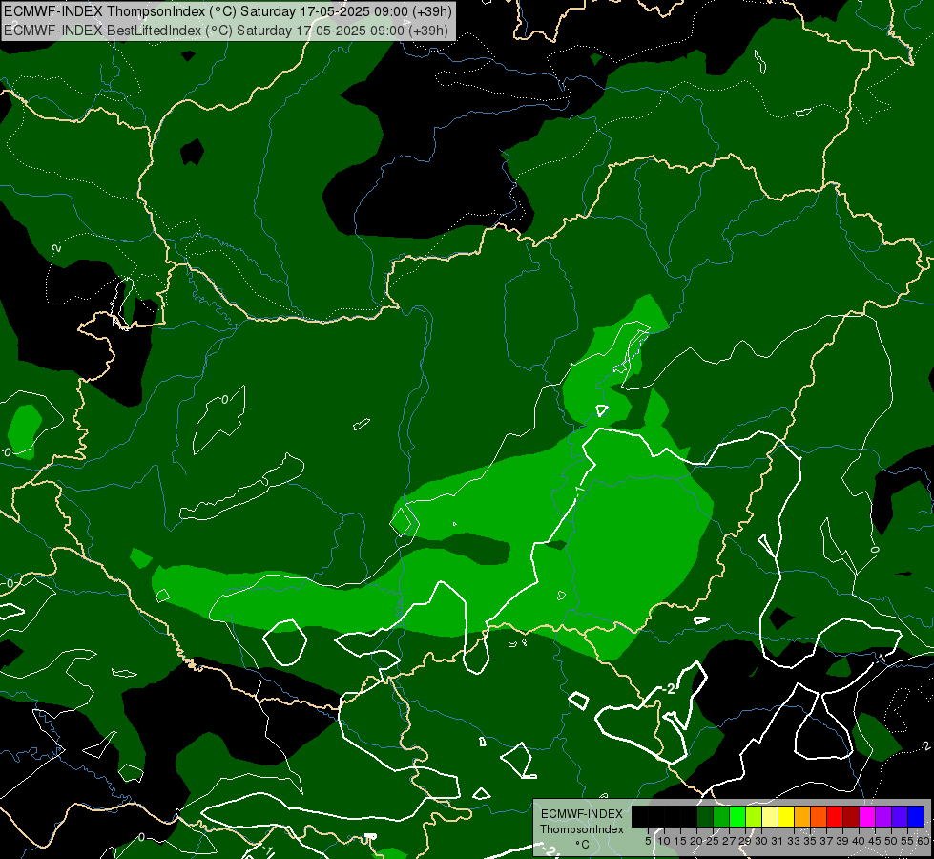The height and width of the screenshot is (859, 934).
Task: Pick the yellow-green 29–30 legend swatch
Action: point(754,816)
